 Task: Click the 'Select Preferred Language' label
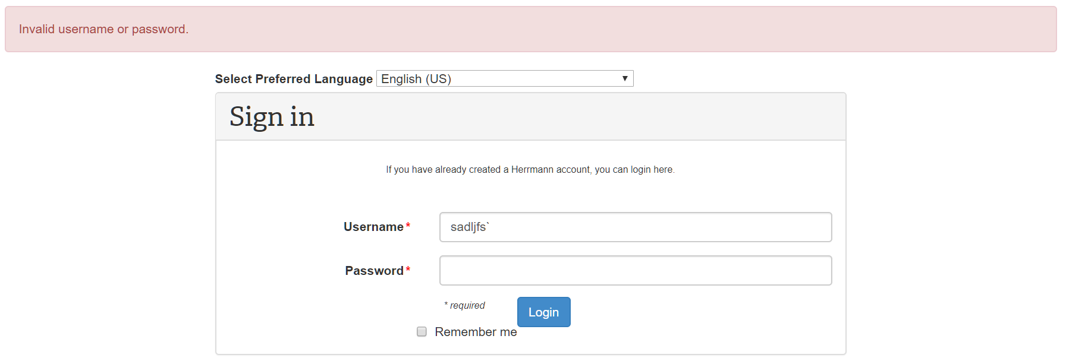(x=294, y=79)
